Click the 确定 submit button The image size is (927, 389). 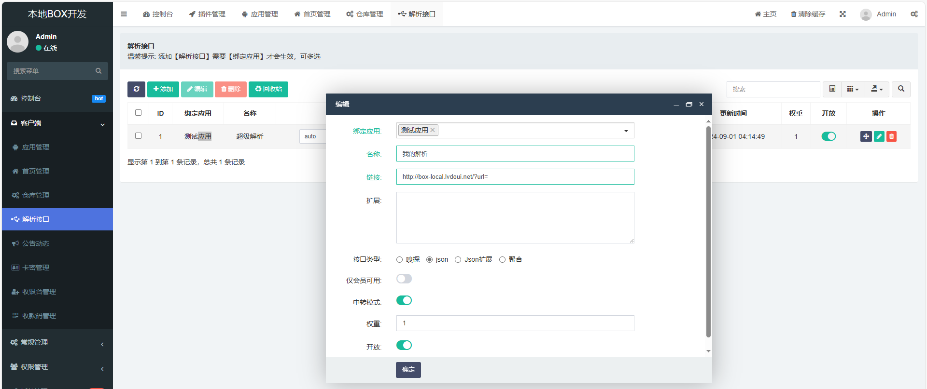(x=408, y=370)
